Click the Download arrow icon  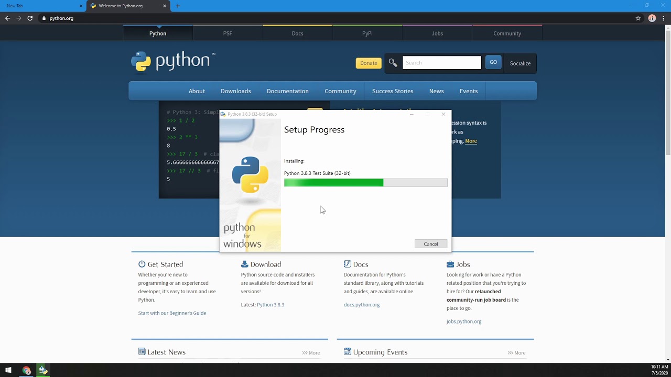click(x=244, y=264)
